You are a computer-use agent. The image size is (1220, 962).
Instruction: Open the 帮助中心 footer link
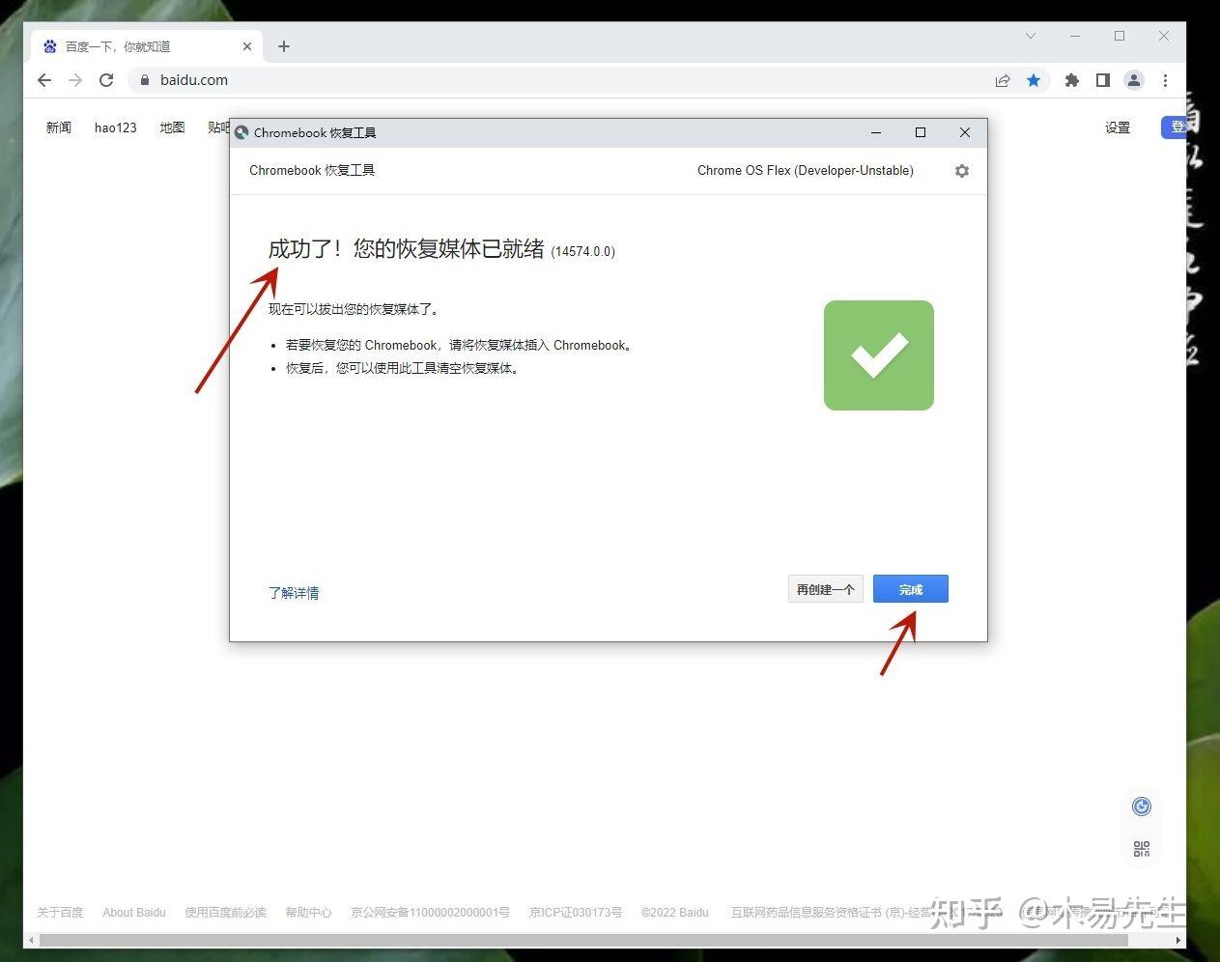[308, 913]
